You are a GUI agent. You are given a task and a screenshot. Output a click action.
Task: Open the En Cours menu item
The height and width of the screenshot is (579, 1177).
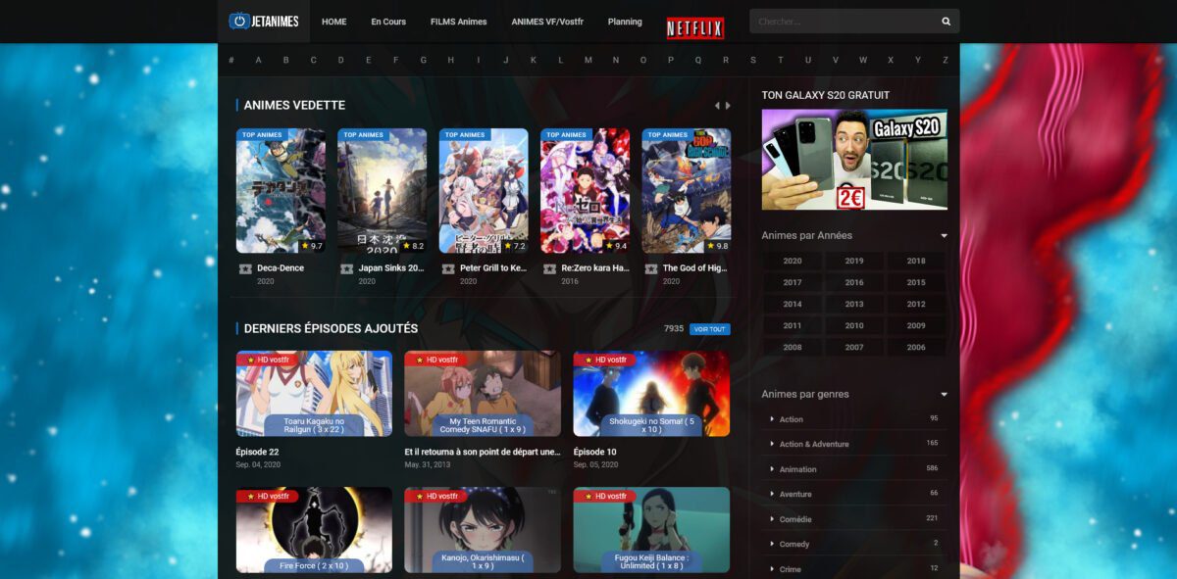coord(388,21)
